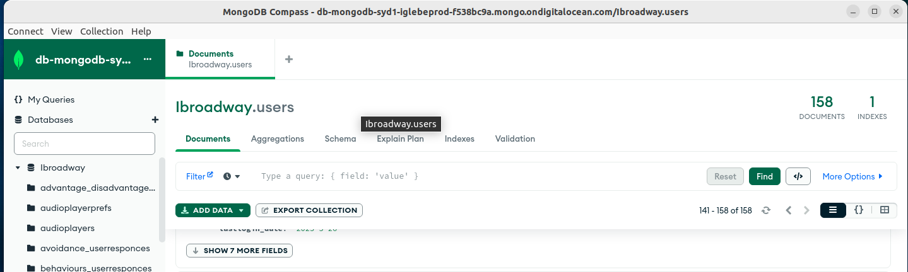Collapse the Ibroadway database tree
The image size is (908, 272).
tap(18, 167)
